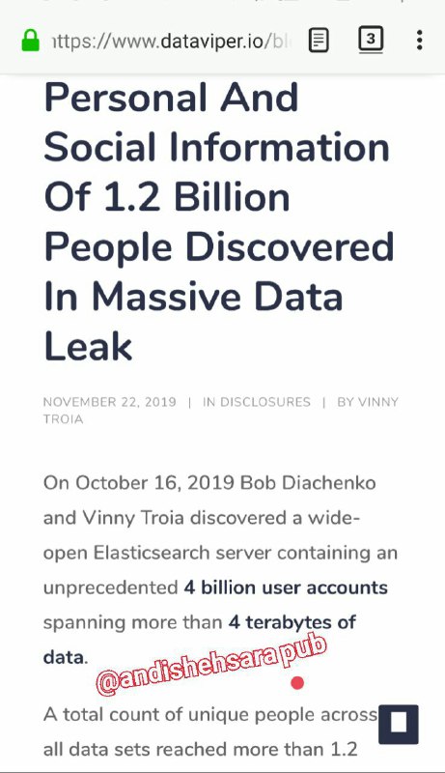This screenshot has width=445, height=773.
Task: Open the DISCLOSURES category link
Action: [257, 402]
